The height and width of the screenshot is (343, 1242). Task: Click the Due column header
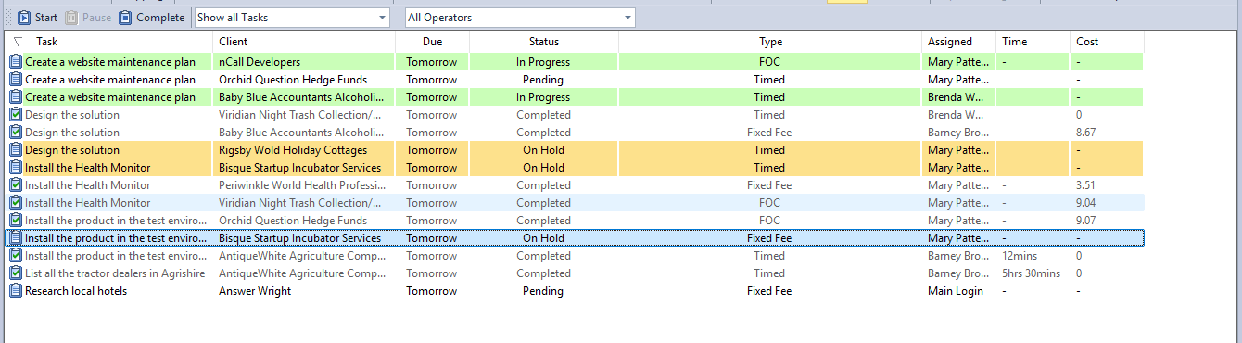[433, 42]
